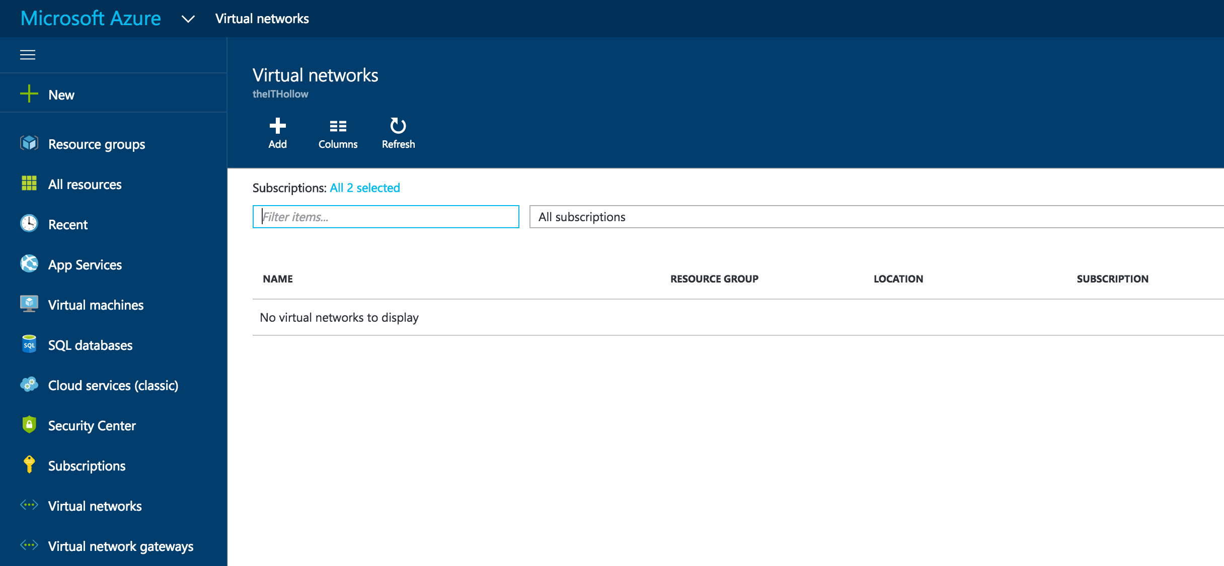Viewport: 1224px width, 566px height.
Task: Expand the Microsoft Azure chevron dropdown
Action: [x=188, y=19]
